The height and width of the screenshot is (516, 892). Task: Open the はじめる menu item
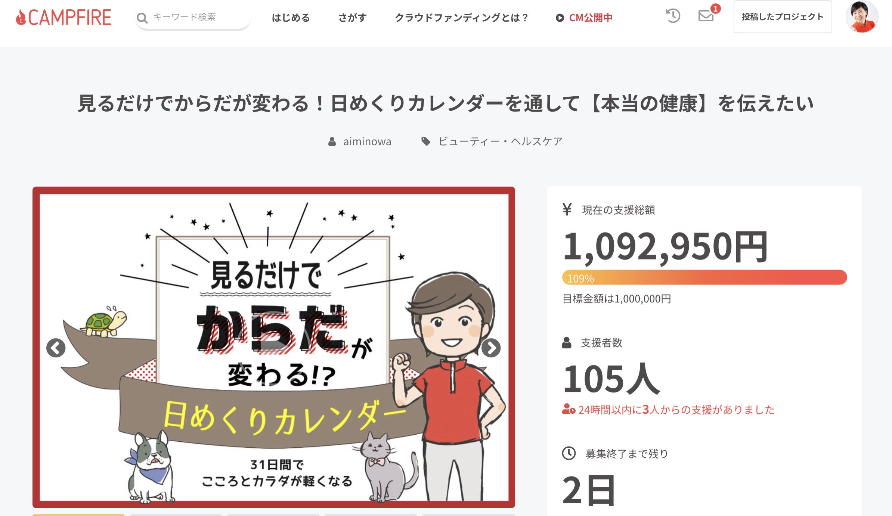pos(291,18)
